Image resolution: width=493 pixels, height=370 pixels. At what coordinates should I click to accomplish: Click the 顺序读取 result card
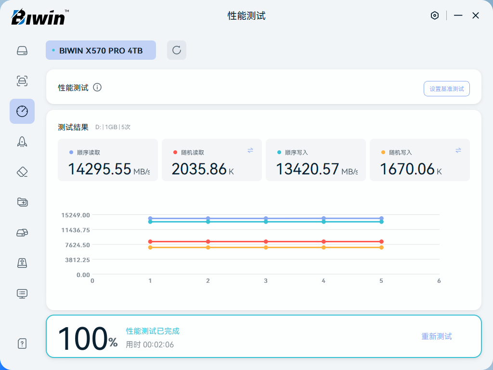tap(108, 160)
